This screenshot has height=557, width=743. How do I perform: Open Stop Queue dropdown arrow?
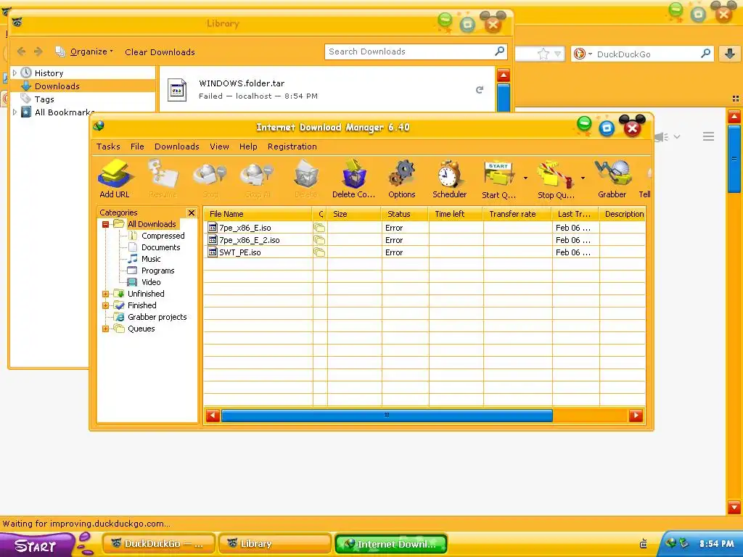tap(583, 178)
